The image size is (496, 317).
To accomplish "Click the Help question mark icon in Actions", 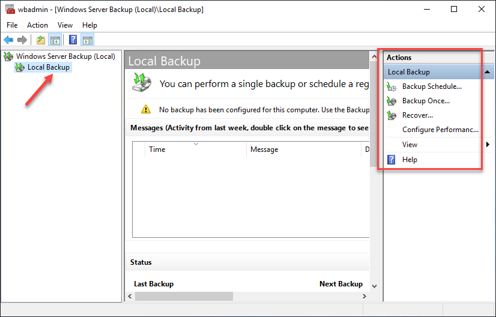I will coord(392,160).
